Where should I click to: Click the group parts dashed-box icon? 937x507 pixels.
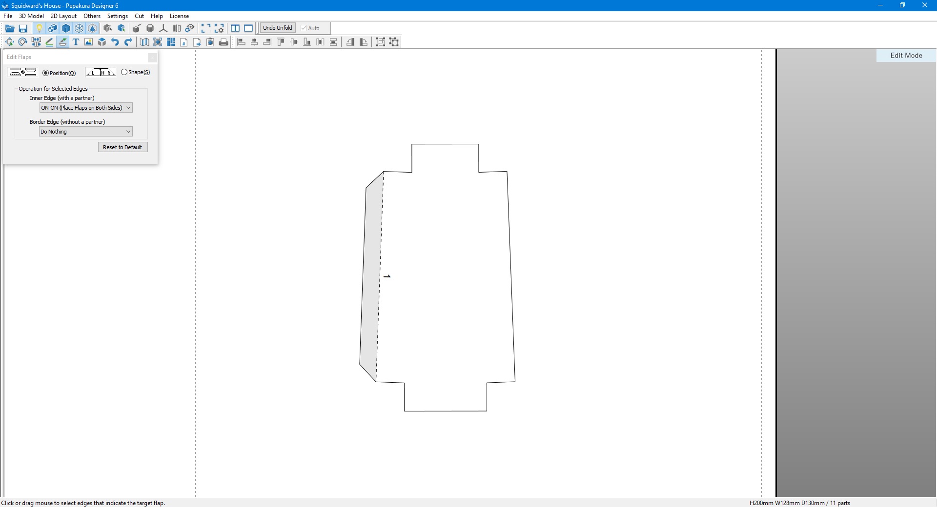tap(381, 42)
